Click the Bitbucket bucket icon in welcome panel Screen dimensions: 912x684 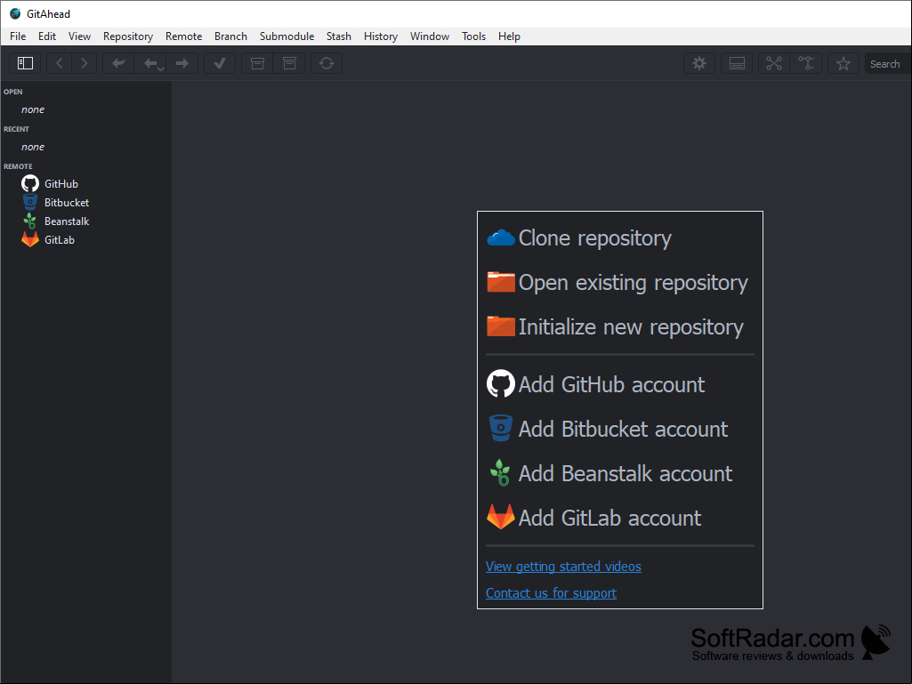tap(500, 428)
